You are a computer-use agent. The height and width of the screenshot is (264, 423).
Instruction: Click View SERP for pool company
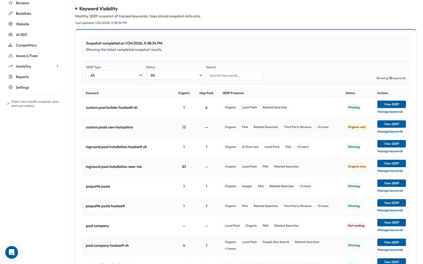tap(391, 222)
